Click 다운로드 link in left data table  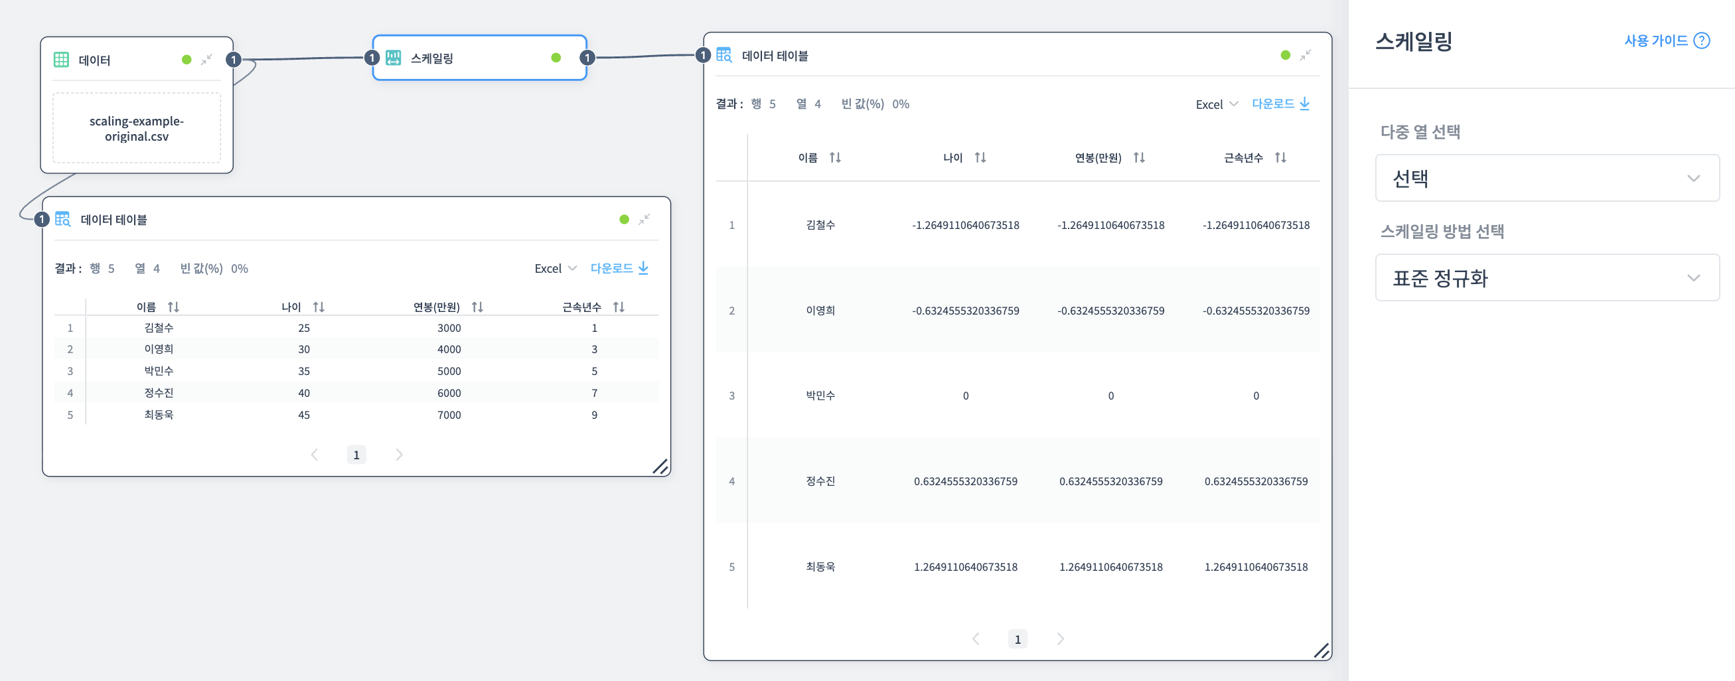(x=619, y=268)
